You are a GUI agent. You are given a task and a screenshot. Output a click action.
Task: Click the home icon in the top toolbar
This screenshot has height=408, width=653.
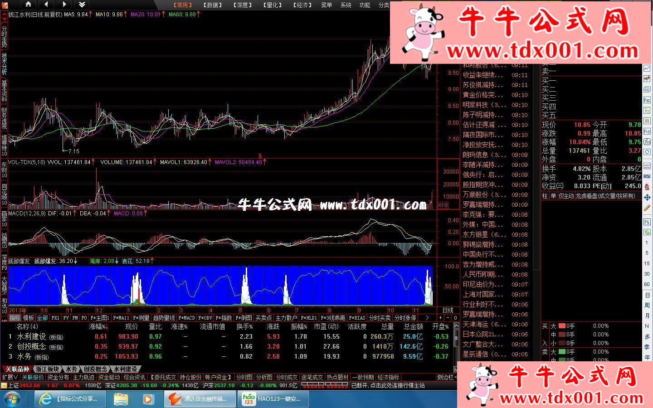click(x=28, y=5)
